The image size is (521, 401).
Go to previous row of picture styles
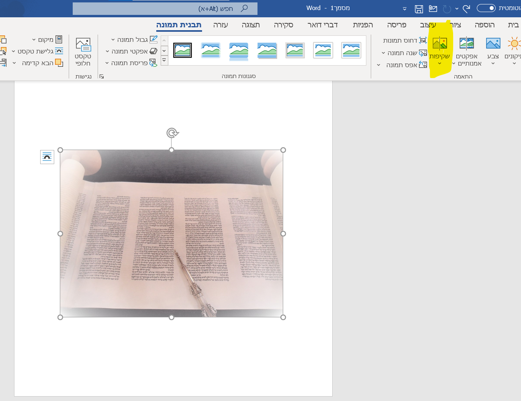164,41
